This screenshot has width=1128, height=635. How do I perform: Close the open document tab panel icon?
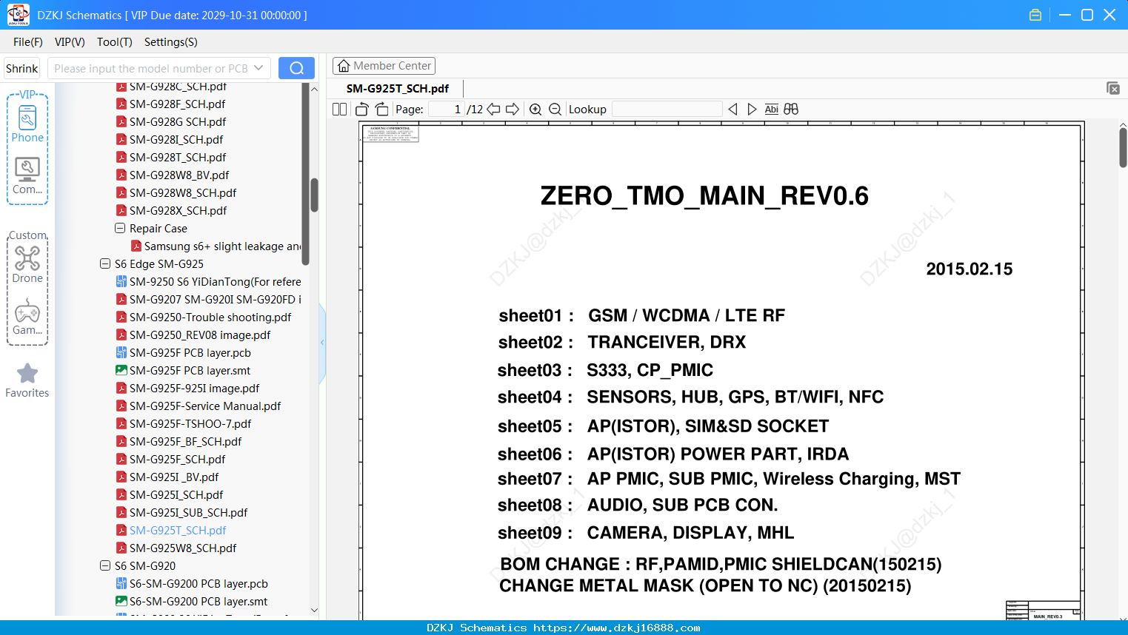click(1113, 88)
